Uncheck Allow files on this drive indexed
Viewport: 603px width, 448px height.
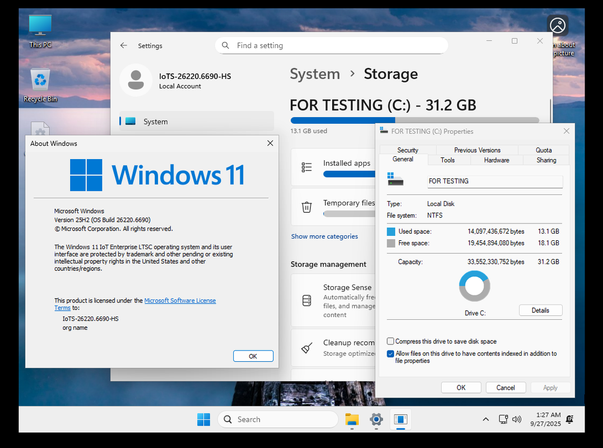(391, 353)
